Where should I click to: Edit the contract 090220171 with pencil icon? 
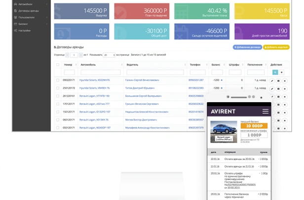click(x=272, y=80)
